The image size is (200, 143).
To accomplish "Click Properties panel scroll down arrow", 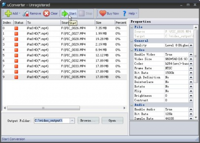I will [196, 117].
